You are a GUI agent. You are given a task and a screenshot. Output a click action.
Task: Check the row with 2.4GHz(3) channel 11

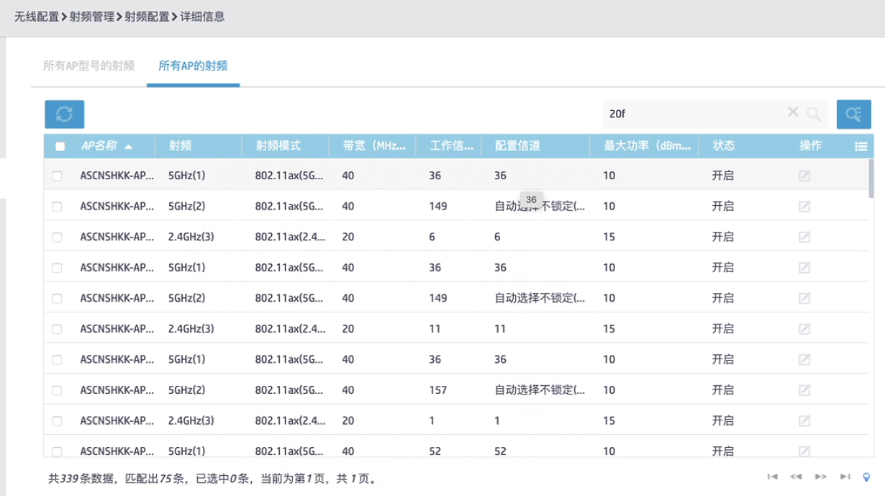[58, 329]
